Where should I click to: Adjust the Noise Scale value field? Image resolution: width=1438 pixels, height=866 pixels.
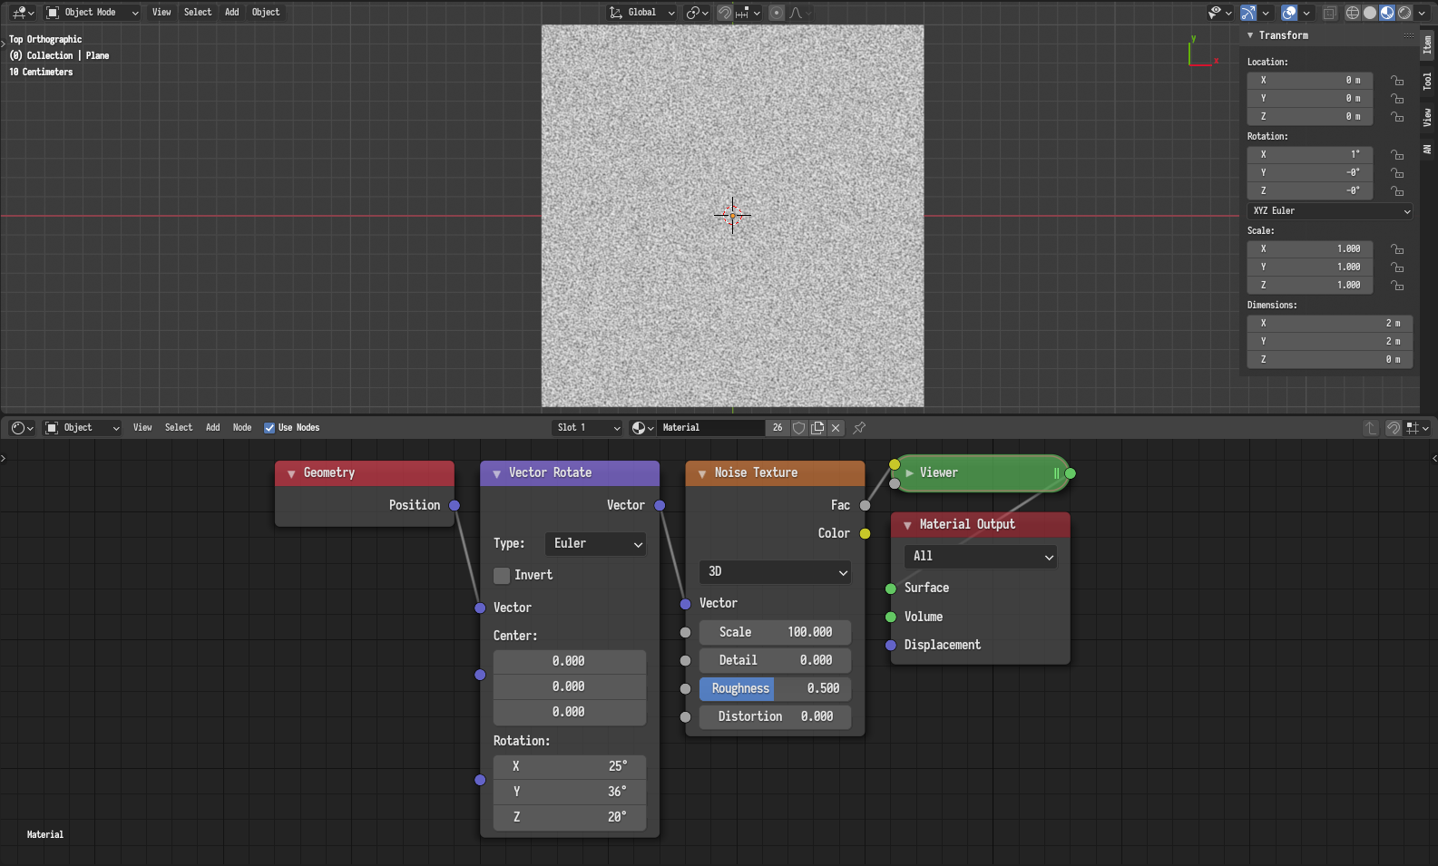tap(775, 633)
